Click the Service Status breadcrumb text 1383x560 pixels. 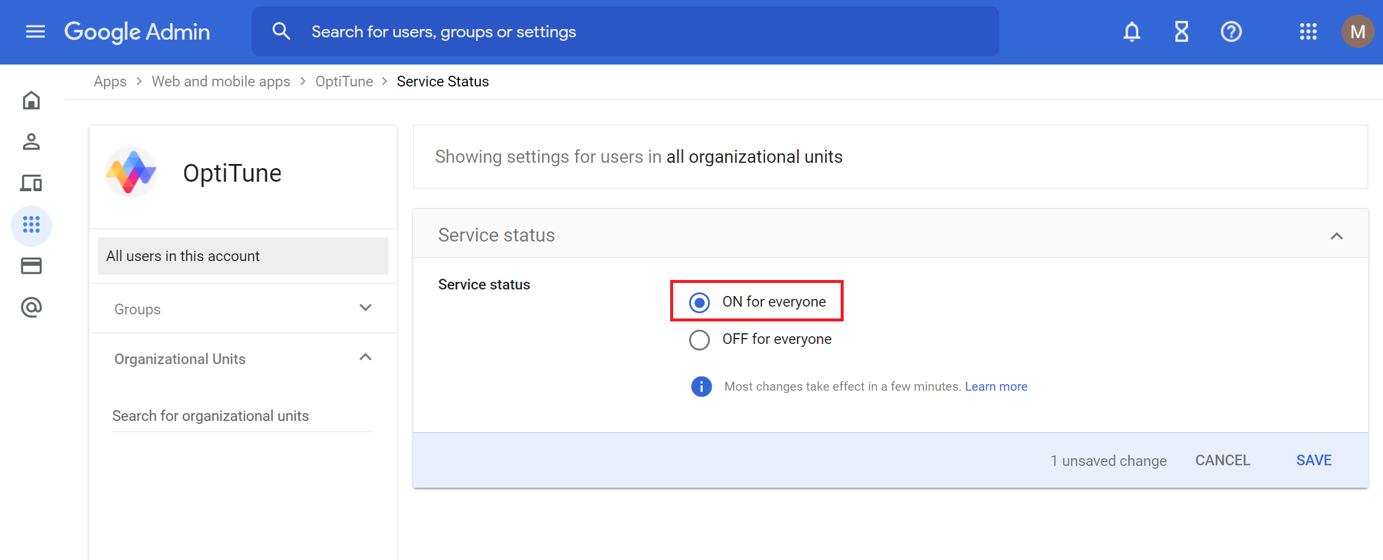click(x=443, y=82)
